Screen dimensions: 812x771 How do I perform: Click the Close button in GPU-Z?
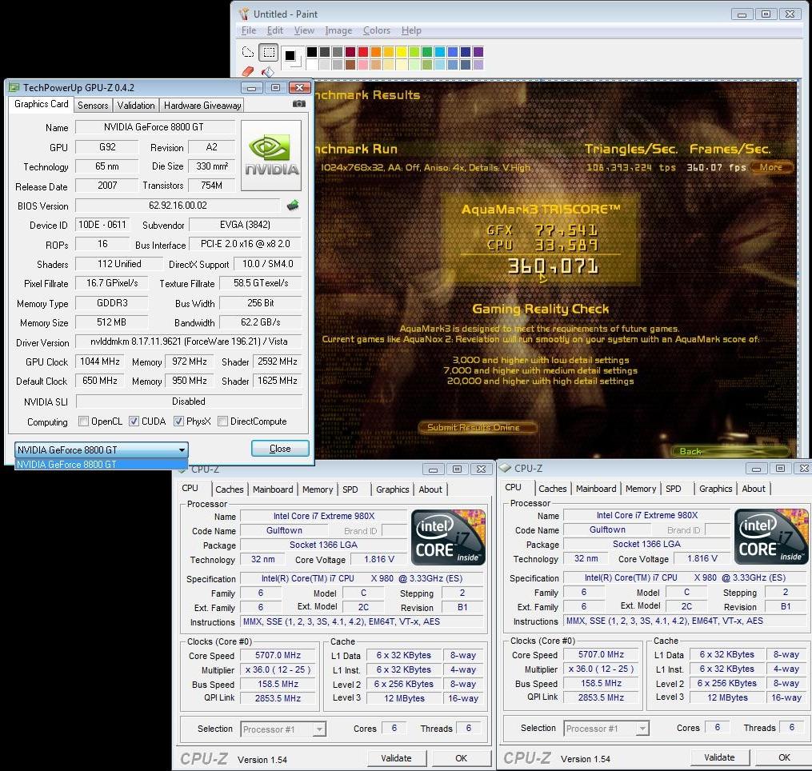(280, 449)
